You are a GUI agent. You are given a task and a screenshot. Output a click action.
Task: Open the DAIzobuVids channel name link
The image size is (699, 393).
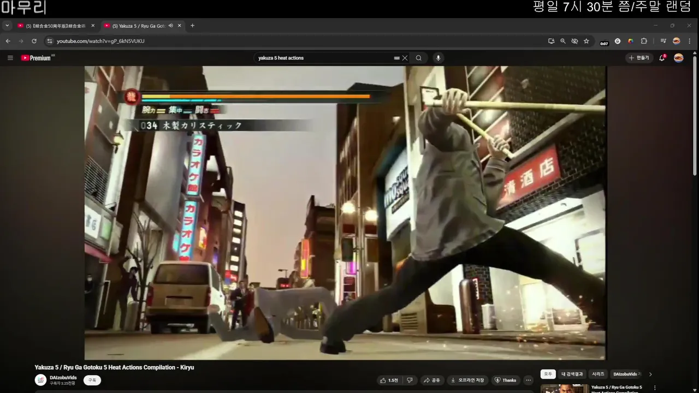coord(63,377)
